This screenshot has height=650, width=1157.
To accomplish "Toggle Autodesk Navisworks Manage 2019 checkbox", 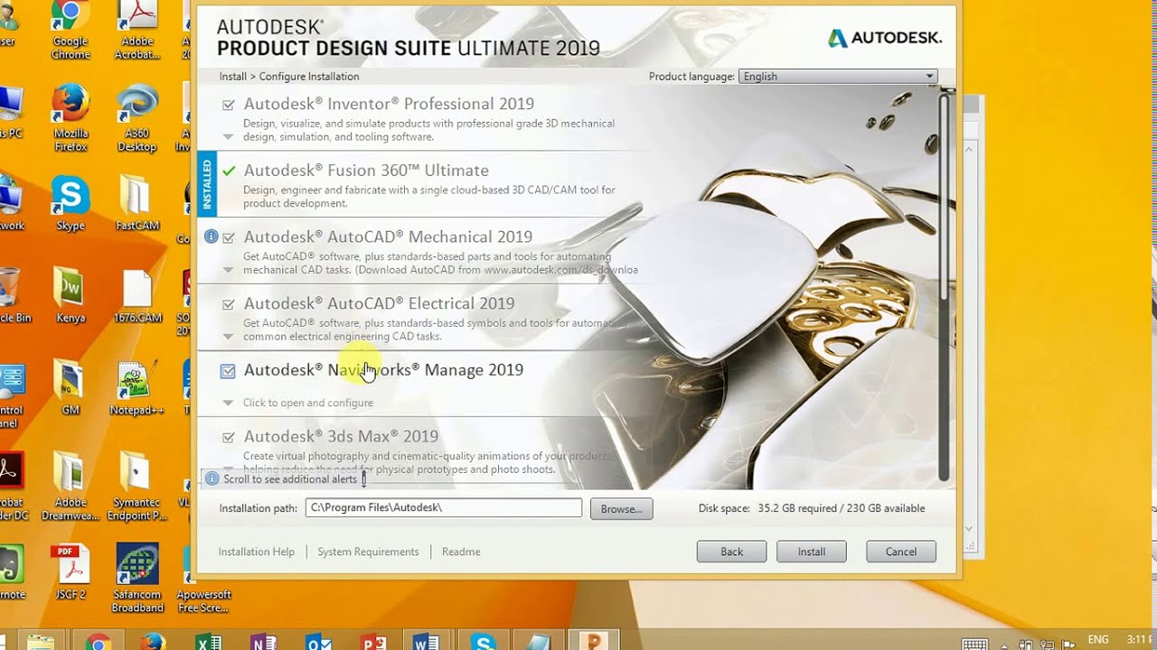I will [228, 370].
